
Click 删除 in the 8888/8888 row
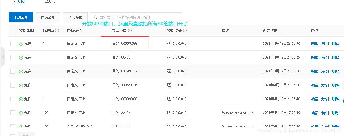(336, 99)
